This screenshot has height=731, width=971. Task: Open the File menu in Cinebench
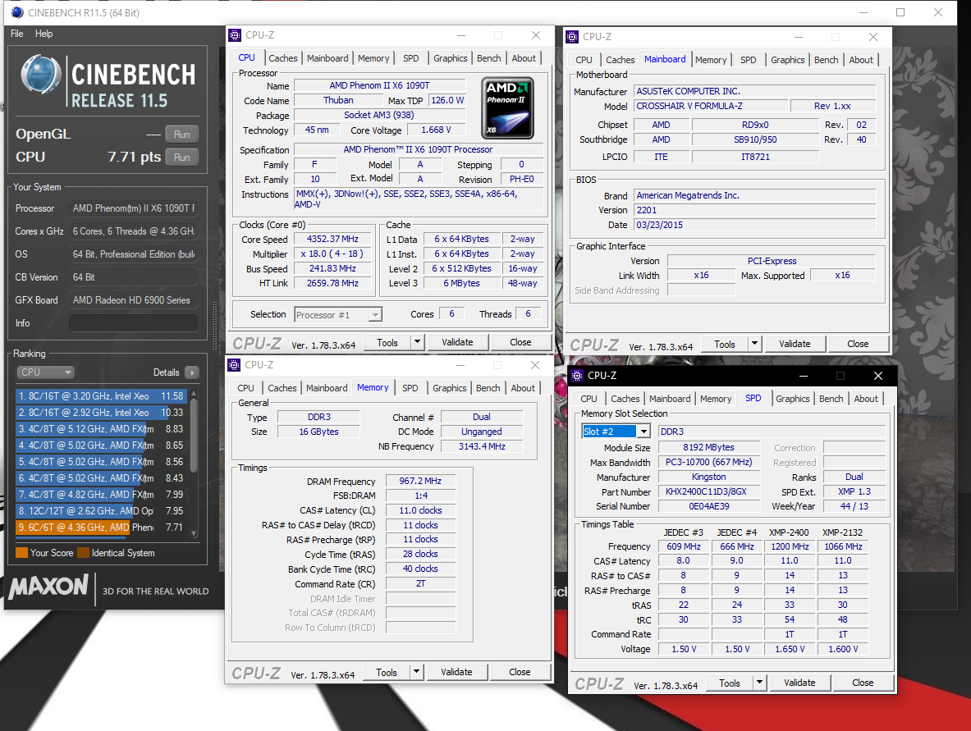(x=16, y=34)
